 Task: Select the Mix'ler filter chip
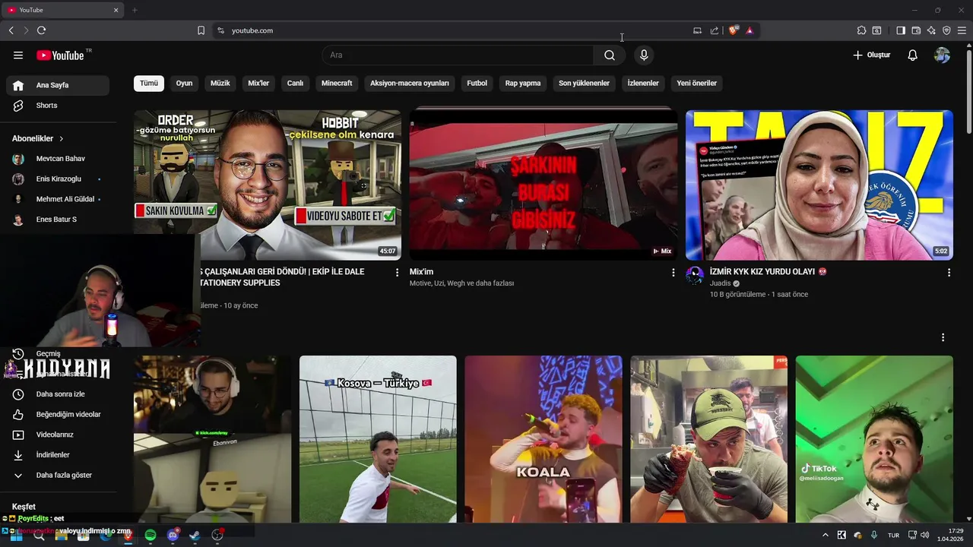258,84
